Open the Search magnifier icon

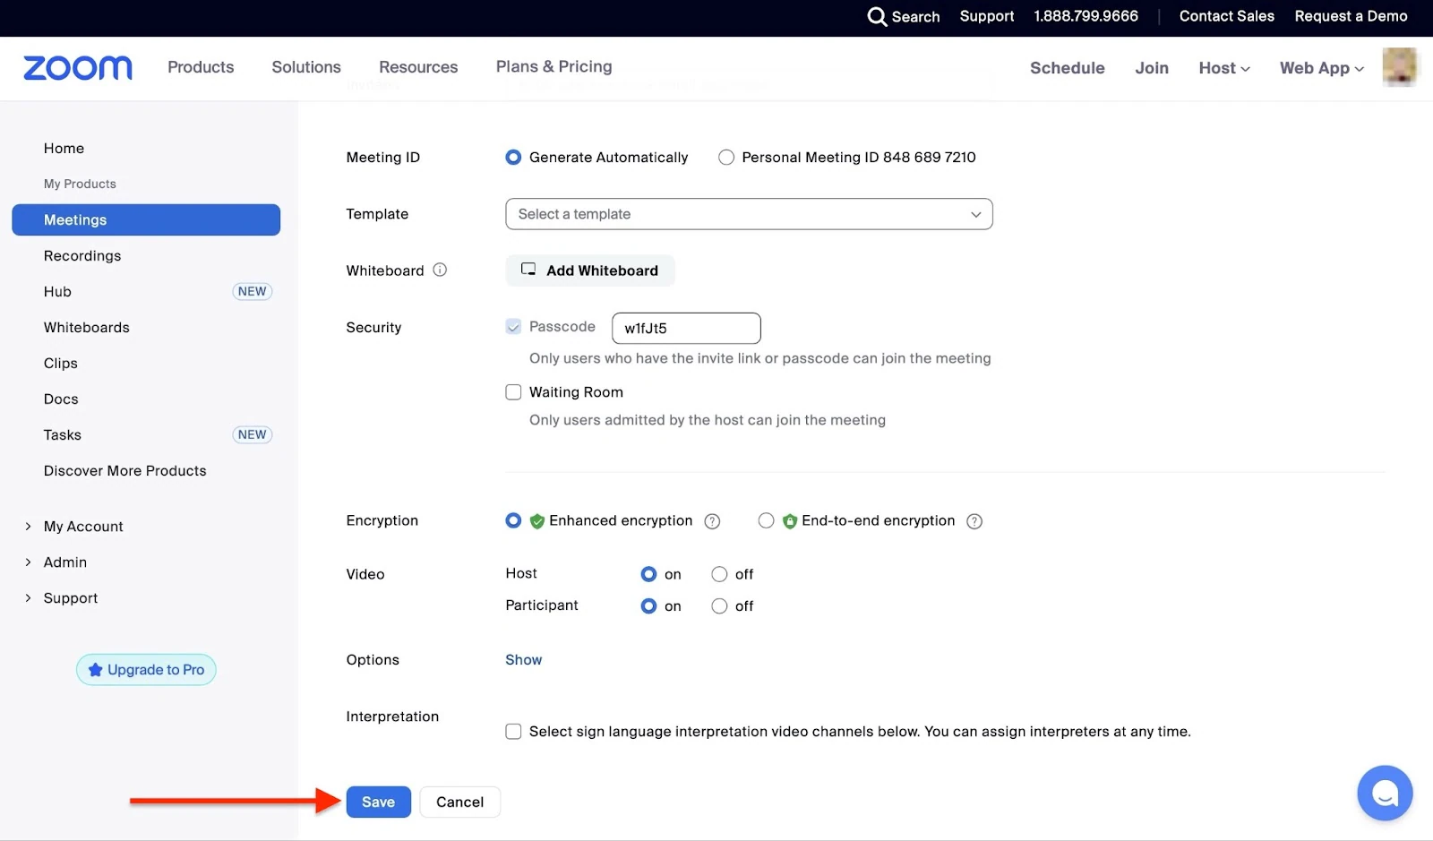[877, 16]
